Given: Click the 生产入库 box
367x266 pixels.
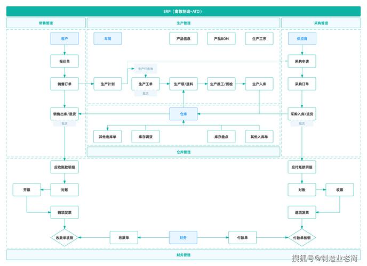Looking at the screenshot, I should pos(259,84).
